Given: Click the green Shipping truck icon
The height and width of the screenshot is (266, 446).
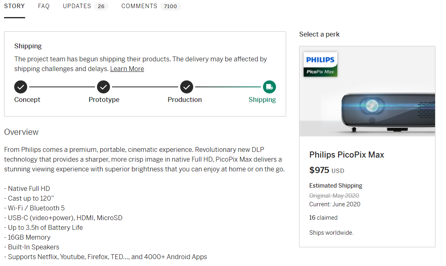Looking at the screenshot, I should click(269, 87).
